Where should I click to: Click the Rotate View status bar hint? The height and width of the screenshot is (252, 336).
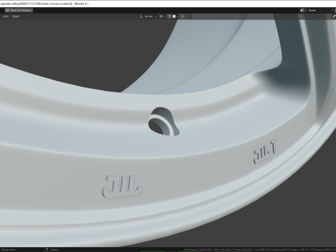(8, 250)
